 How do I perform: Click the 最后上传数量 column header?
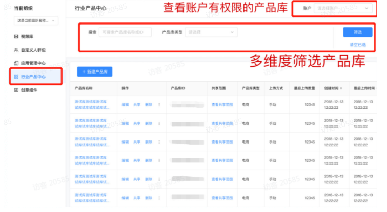coord(304,88)
